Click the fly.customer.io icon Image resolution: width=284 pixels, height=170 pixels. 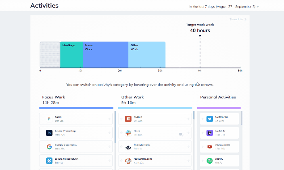(x=128, y=147)
